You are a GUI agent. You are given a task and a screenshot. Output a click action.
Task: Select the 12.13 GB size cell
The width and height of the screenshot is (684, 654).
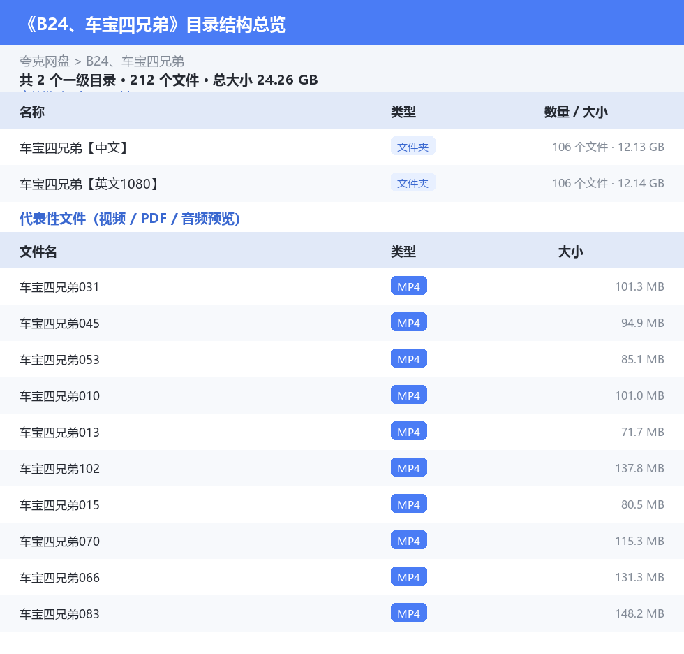coord(608,147)
